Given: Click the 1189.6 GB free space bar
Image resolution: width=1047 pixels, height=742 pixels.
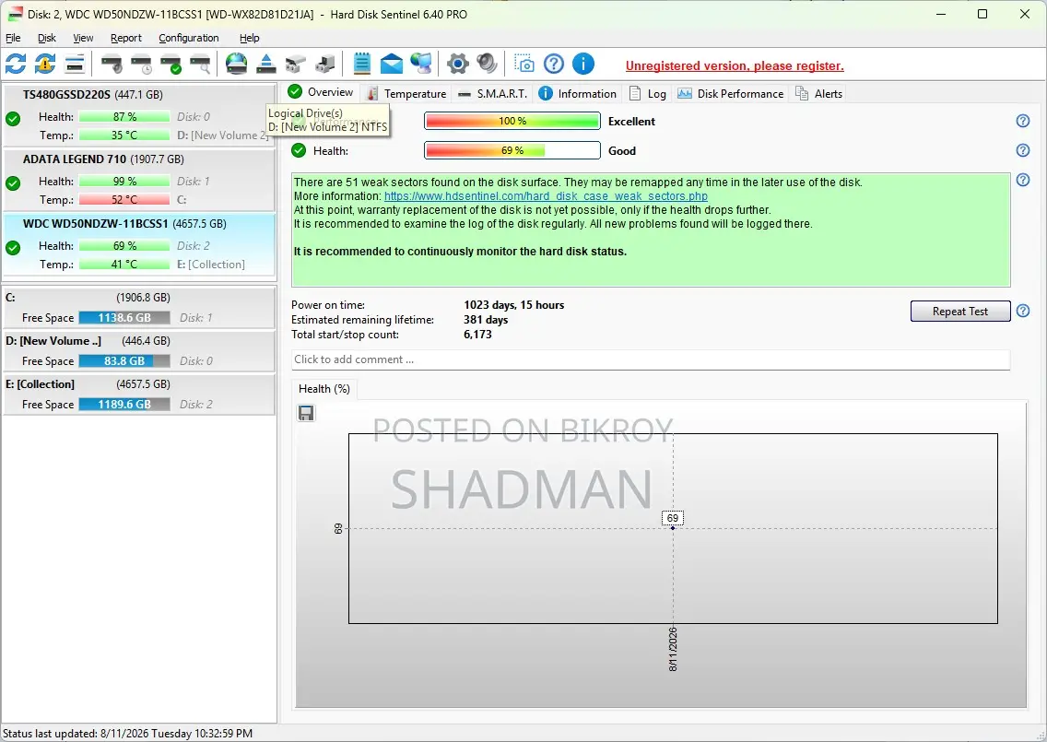Looking at the screenshot, I should coord(124,405).
